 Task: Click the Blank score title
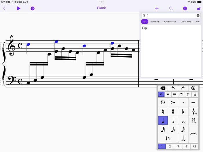pos(101,8)
